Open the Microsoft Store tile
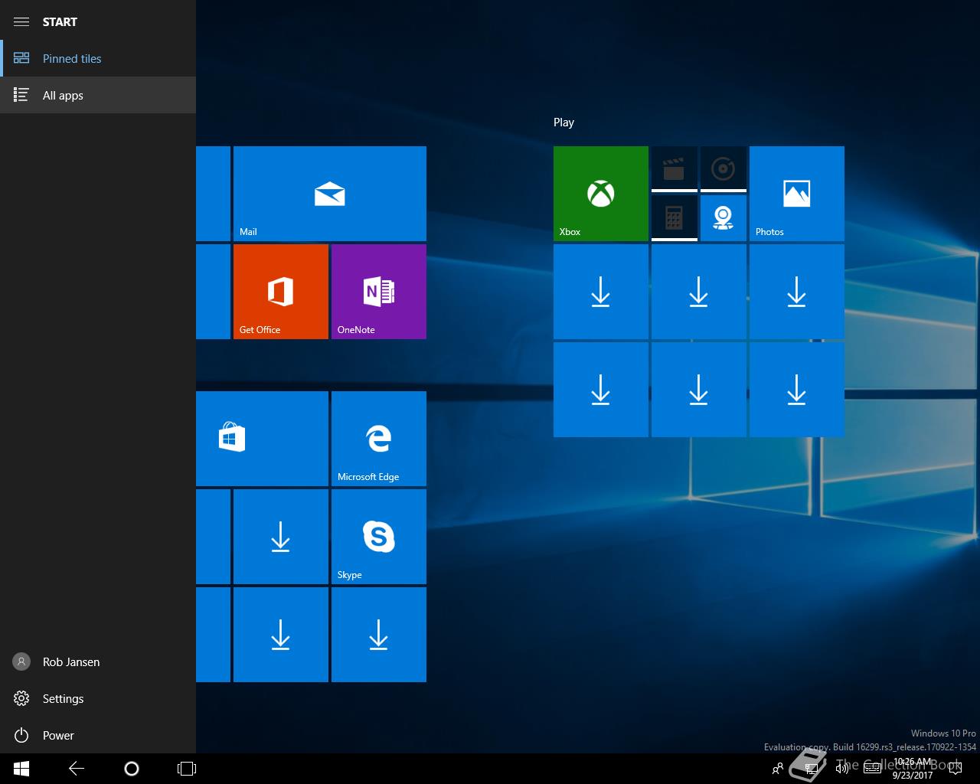The width and height of the screenshot is (980, 784). (262, 439)
